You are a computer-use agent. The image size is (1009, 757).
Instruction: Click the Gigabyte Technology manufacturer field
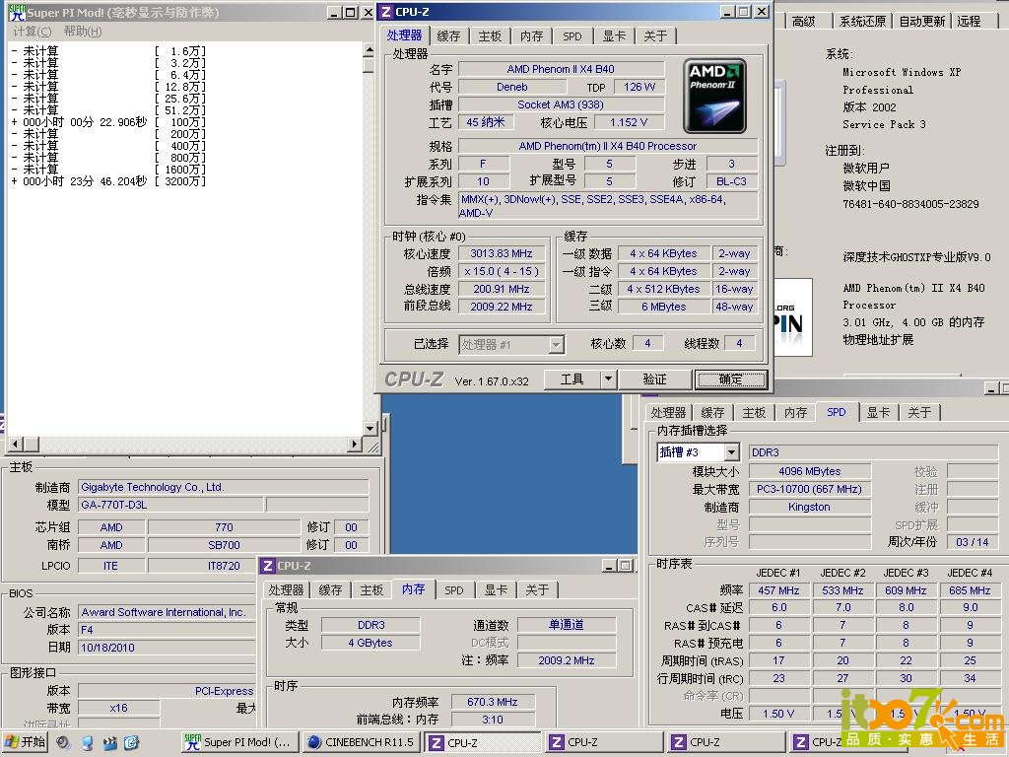coord(224,487)
